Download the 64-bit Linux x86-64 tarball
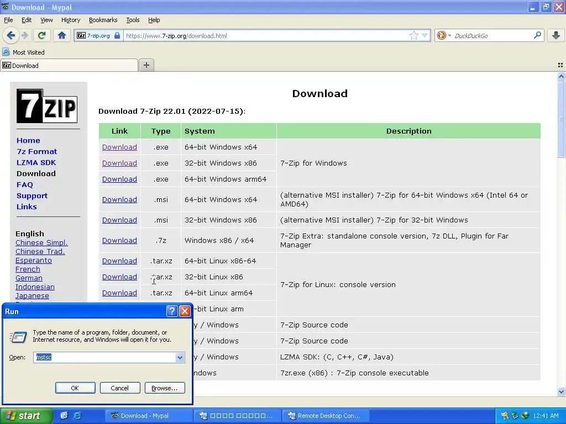 tap(119, 261)
